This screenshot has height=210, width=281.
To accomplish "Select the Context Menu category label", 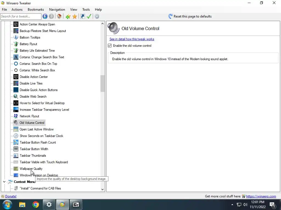I will click(24, 182).
